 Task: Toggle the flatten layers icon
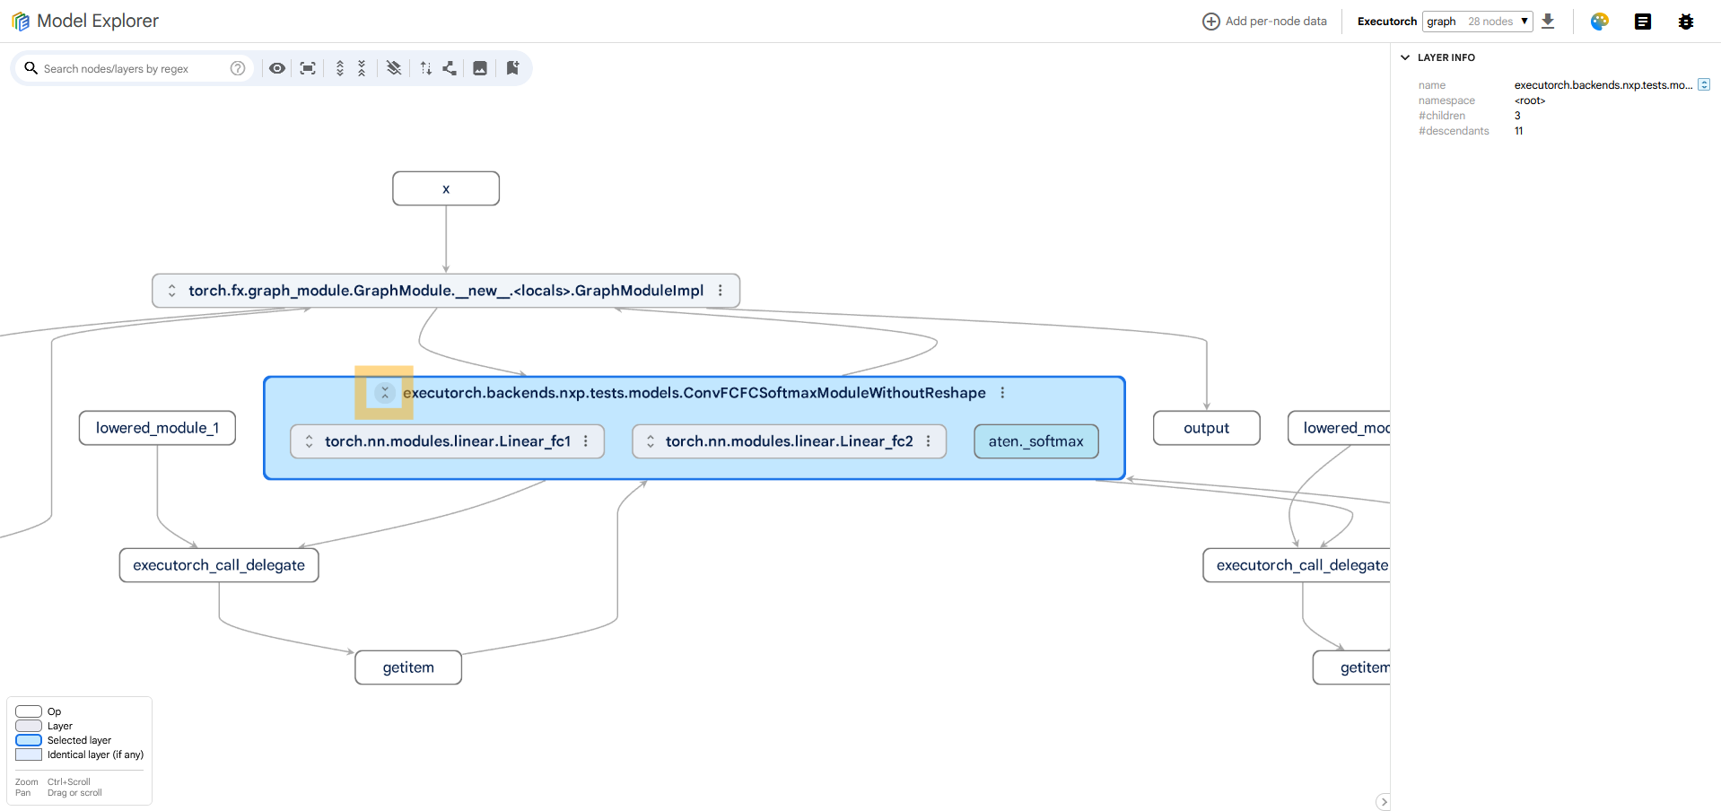tap(394, 68)
